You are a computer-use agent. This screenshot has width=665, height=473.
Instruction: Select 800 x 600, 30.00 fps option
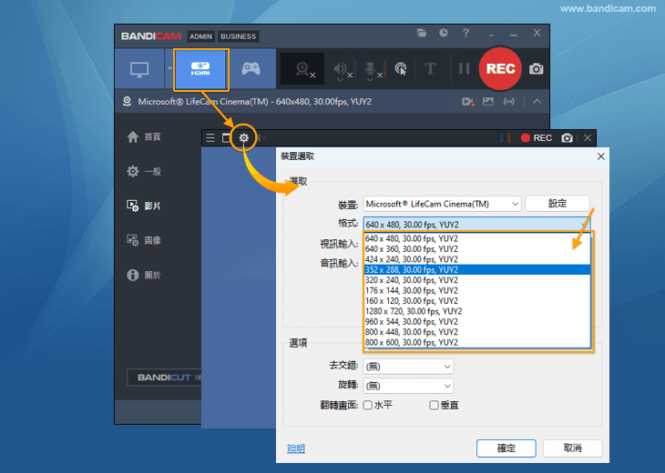477,343
